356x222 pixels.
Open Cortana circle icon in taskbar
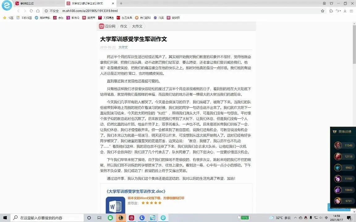[x=89, y=218]
